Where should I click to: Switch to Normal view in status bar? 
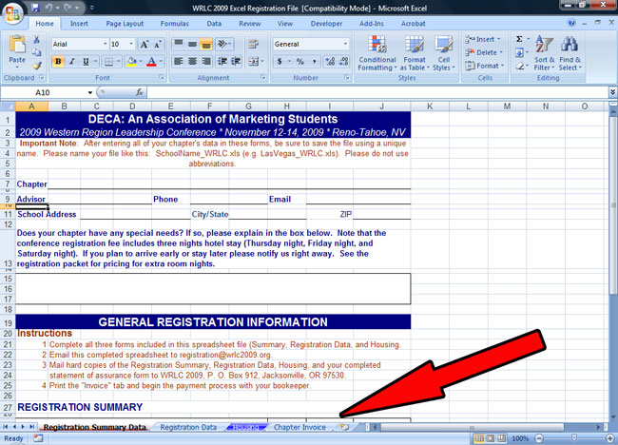coord(479,438)
